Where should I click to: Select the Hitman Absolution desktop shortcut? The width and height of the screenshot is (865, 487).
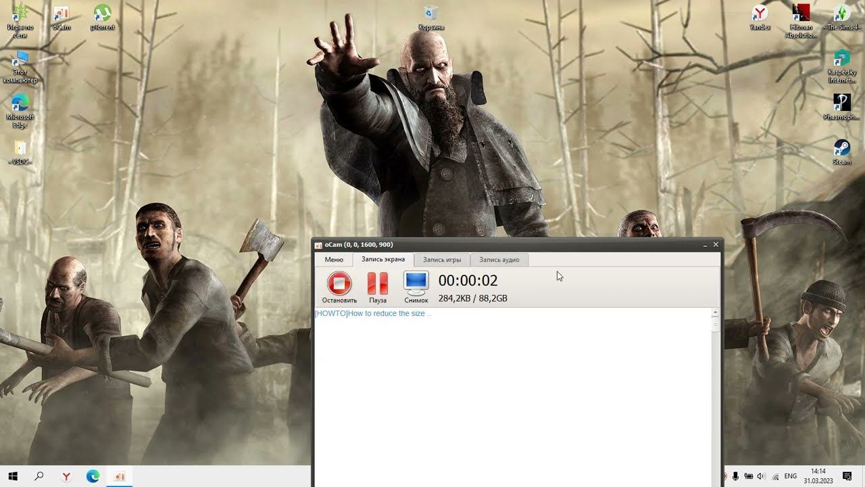tap(801, 21)
